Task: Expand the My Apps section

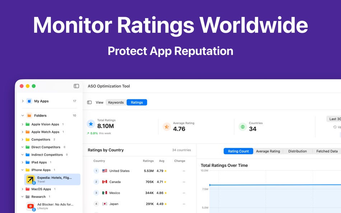Action: tap(23, 101)
